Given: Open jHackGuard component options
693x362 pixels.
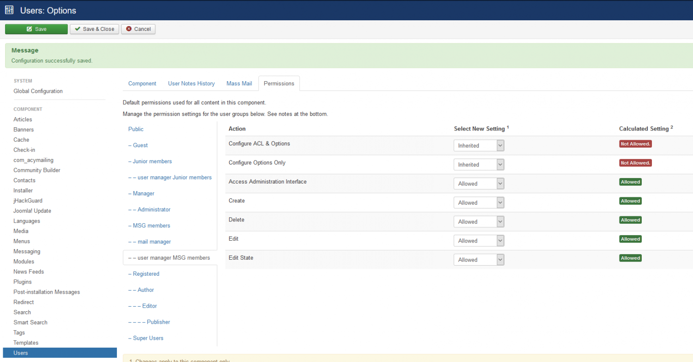Looking at the screenshot, I should [28, 201].
